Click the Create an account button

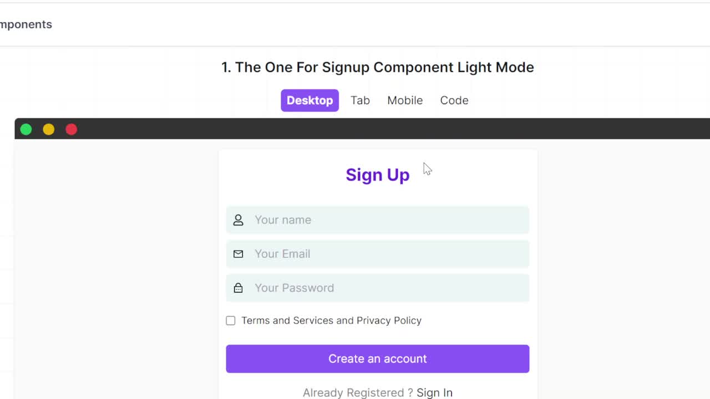pos(378,359)
